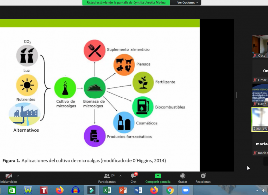Toggle the volume speaker in system tray
Viewport: 268px width, 195px height.
tap(263, 190)
